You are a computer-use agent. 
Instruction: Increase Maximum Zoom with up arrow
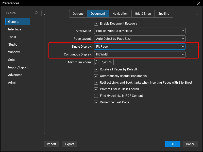click(x=96, y=61)
